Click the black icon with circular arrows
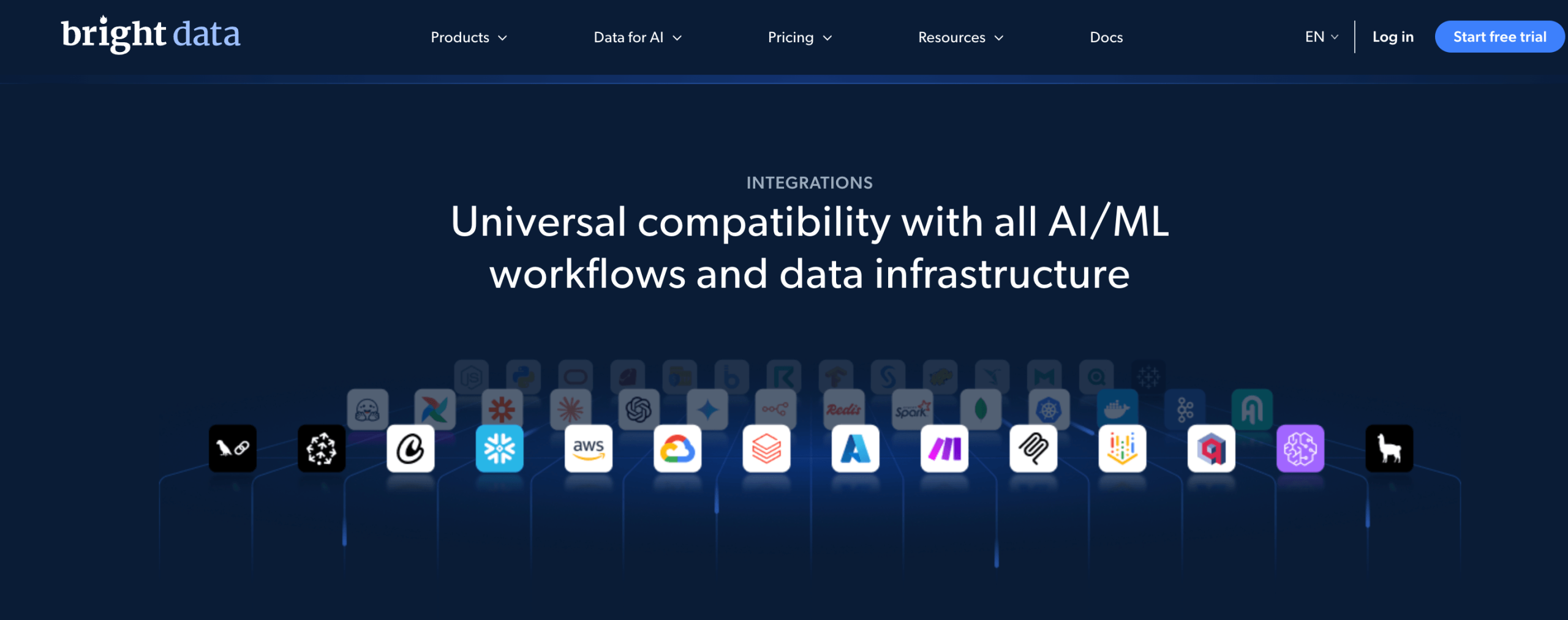The width and height of the screenshot is (1568, 620). point(322,449)
